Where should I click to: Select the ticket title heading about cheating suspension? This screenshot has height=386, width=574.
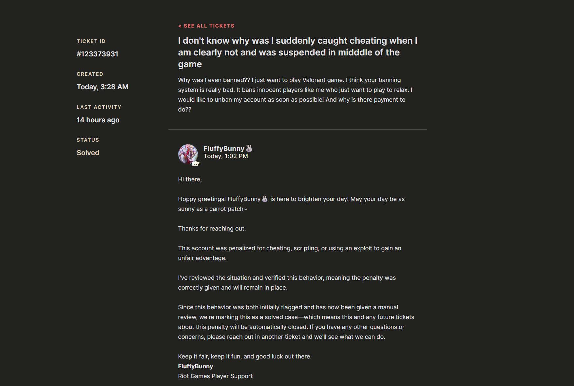pos(297,52)
